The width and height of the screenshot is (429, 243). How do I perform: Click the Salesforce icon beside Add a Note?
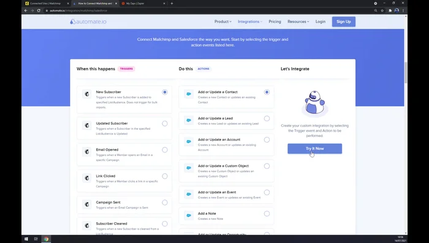[189, 215]
